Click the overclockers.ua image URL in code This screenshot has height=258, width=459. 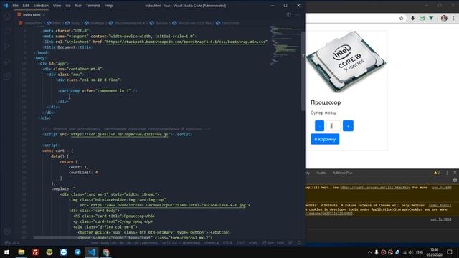coord(169,205)
